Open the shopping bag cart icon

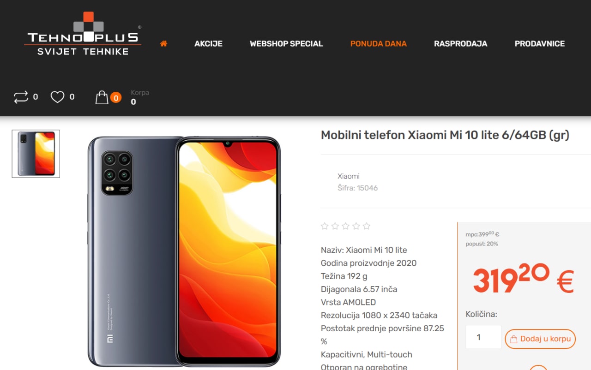[x=102, y=97]
